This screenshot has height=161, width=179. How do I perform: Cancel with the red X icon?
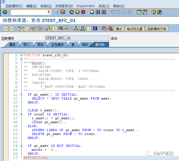click(x=83, y=12)
